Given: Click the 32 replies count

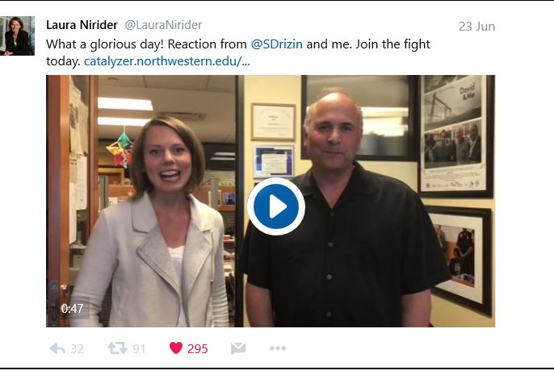Looking at the screenshot, I should [77, 349].
